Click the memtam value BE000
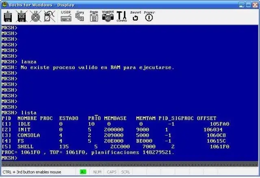Screen dimensions: 260x178 [144, 141]
